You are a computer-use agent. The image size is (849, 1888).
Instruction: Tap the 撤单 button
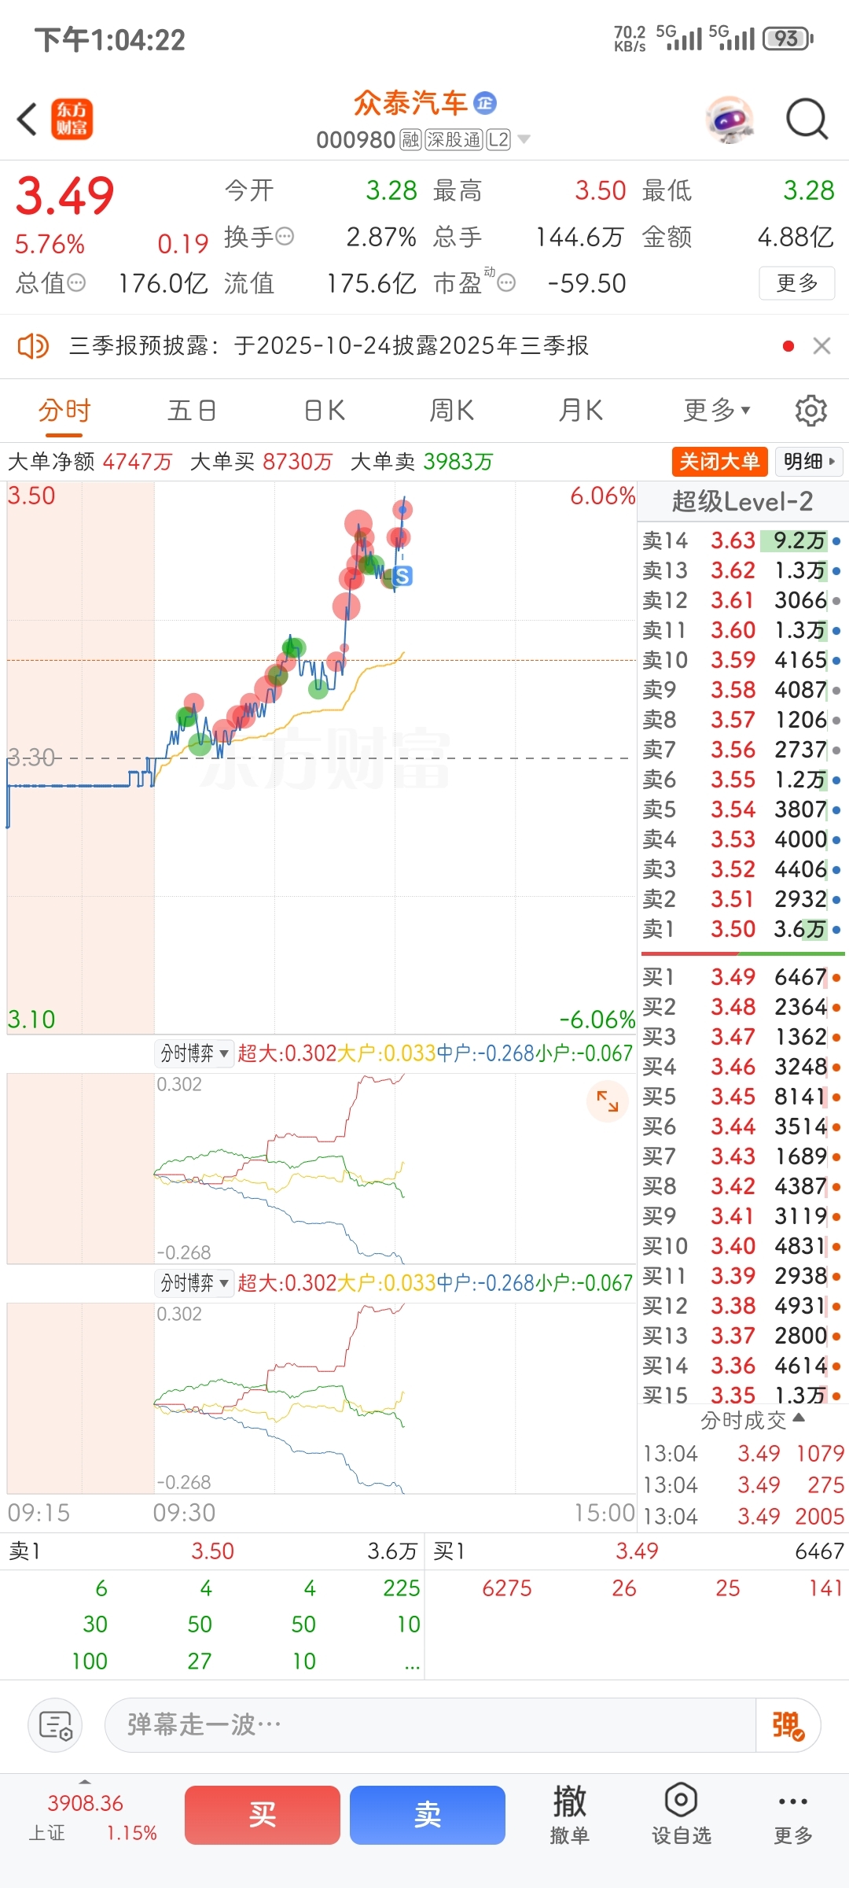click(x=570, y=1815)
